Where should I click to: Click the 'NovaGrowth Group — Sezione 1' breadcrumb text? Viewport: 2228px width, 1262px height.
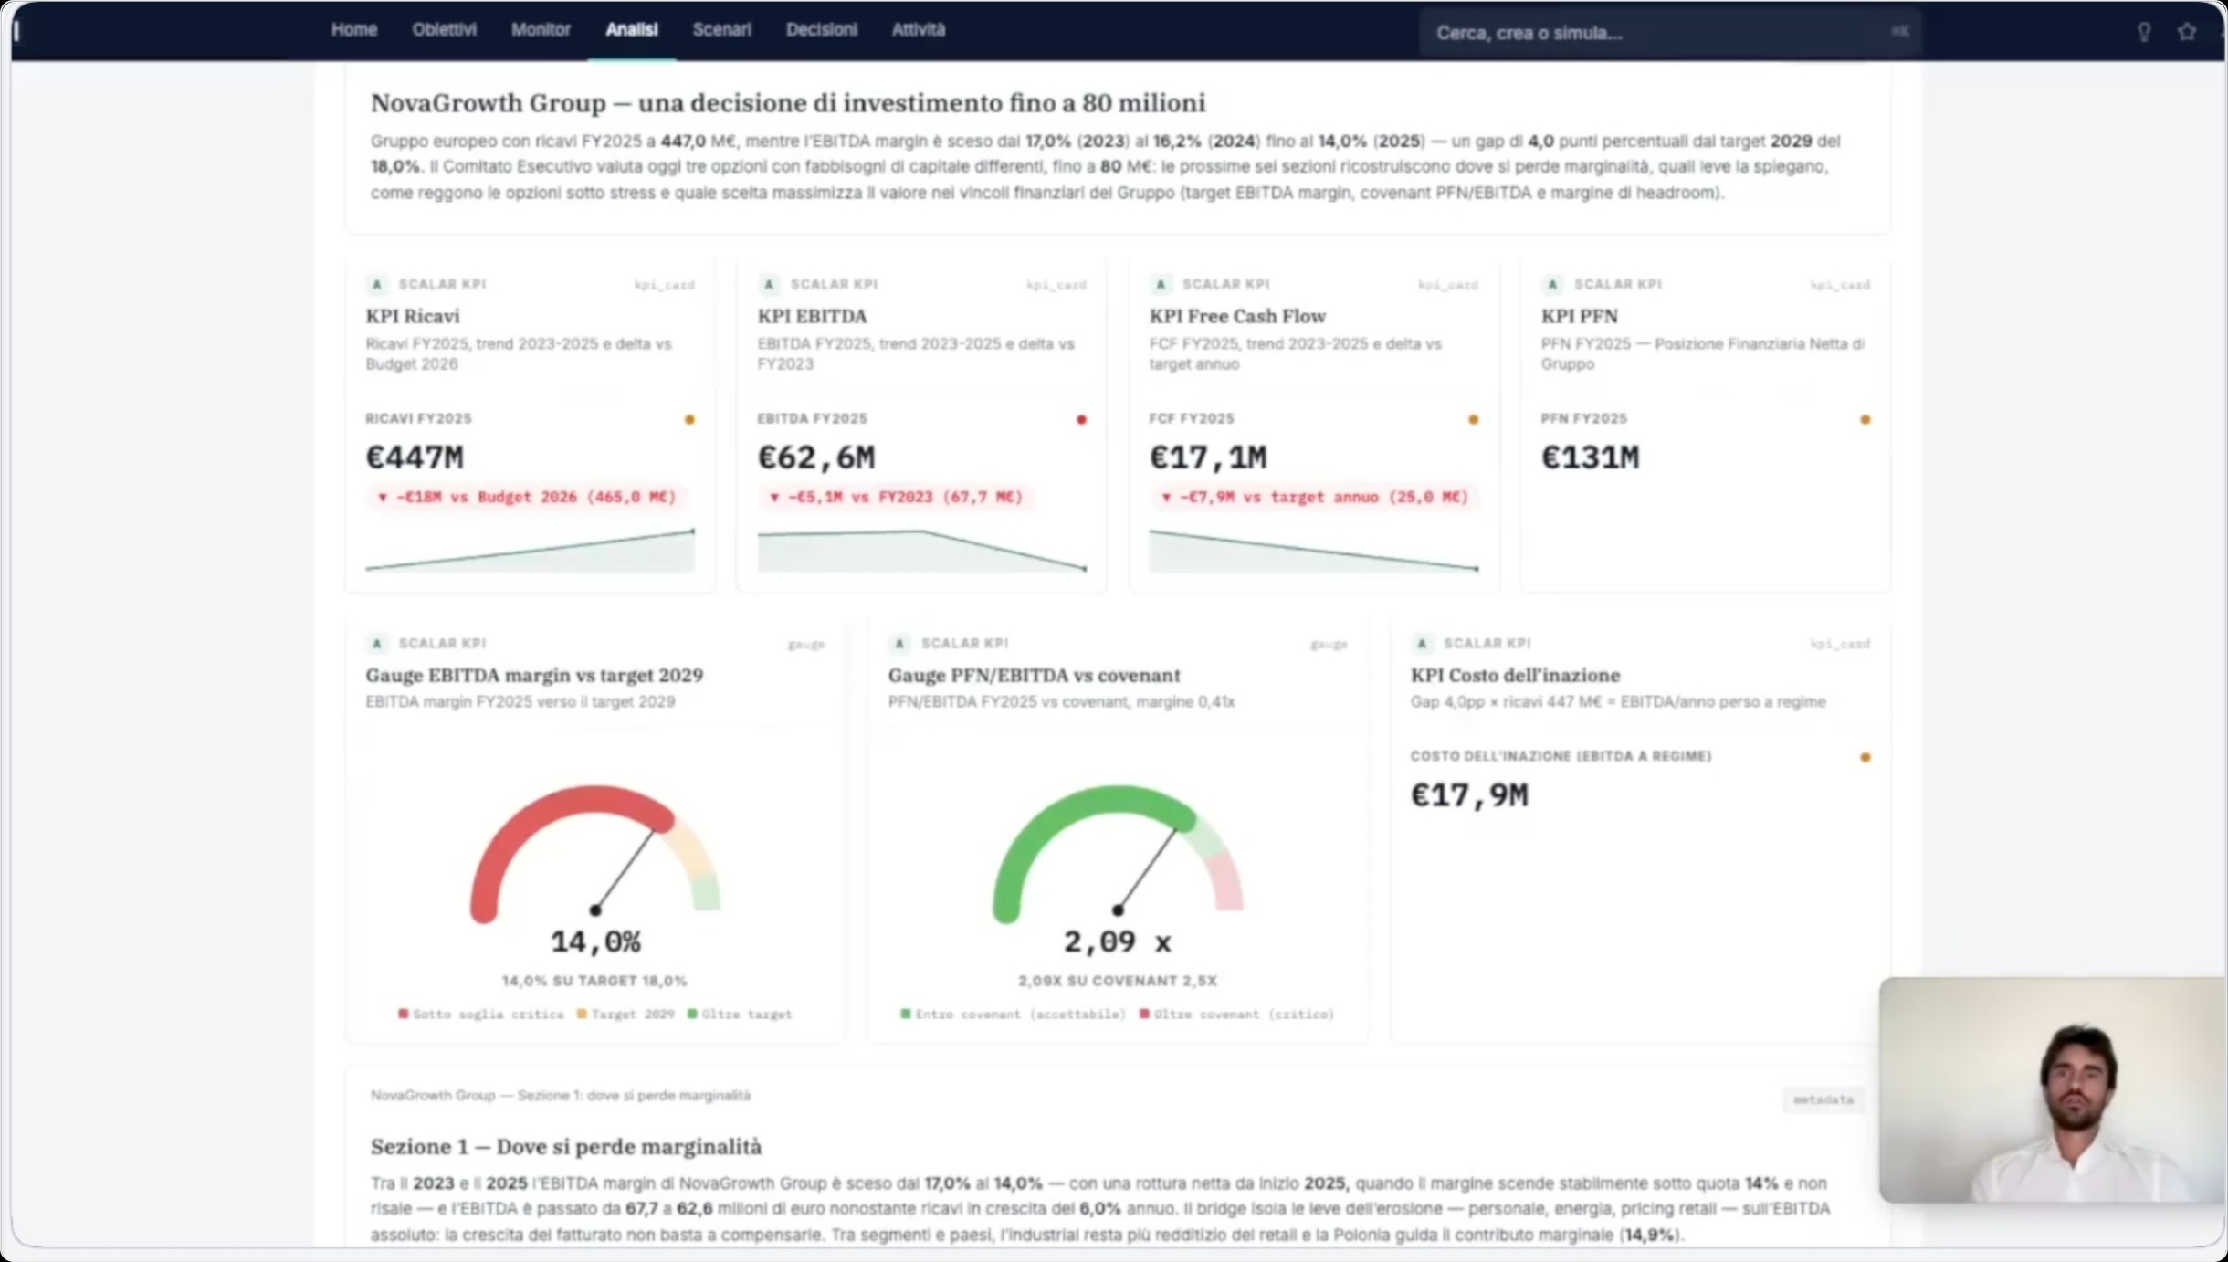(561, 1095)
